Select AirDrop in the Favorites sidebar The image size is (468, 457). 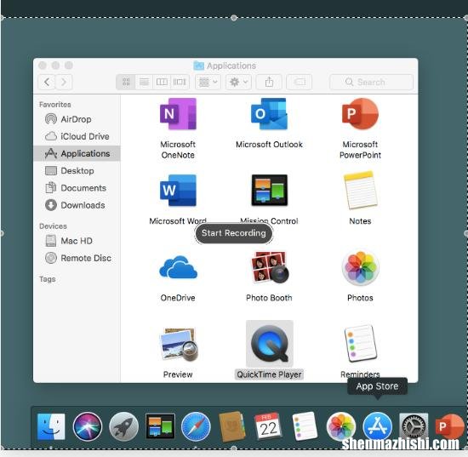(77, 119)
